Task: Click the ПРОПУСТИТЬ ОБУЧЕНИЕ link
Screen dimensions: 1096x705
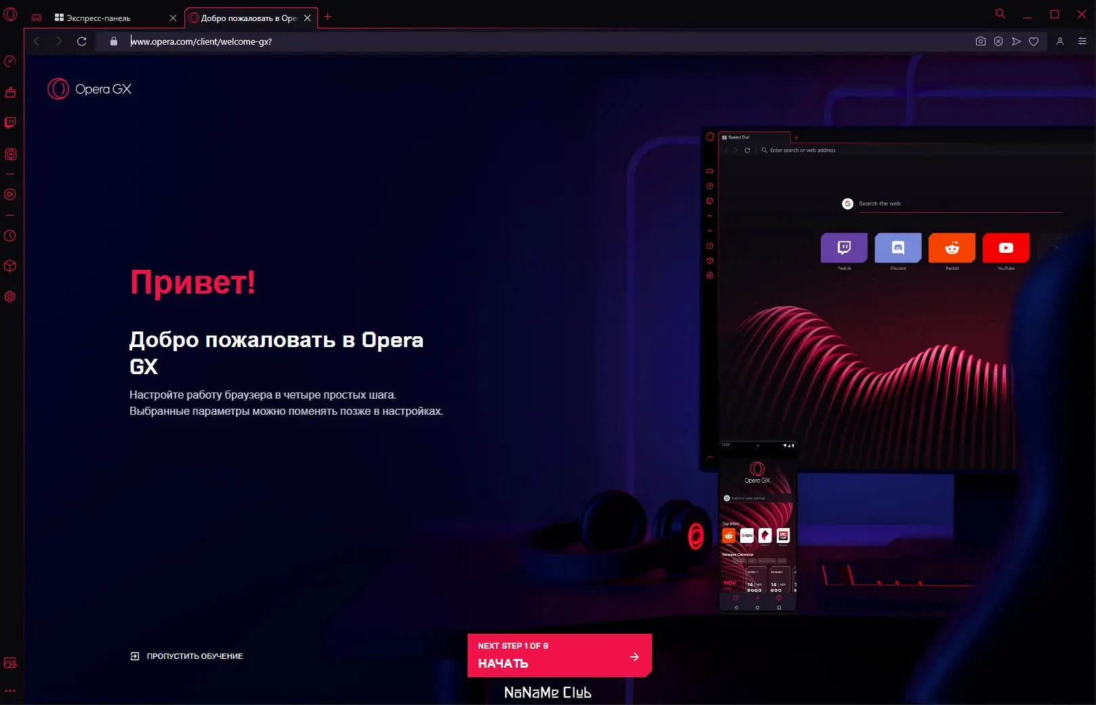Action: pyautogui.click(x=195, y=656)
